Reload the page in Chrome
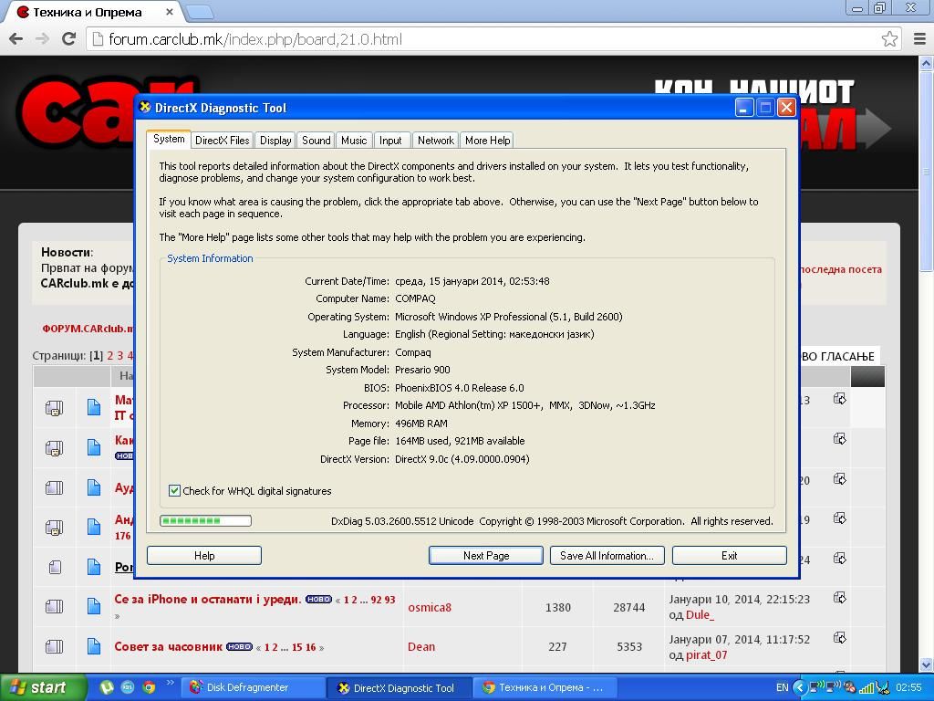This screenshot has width=934, height=701. [68, 38]
